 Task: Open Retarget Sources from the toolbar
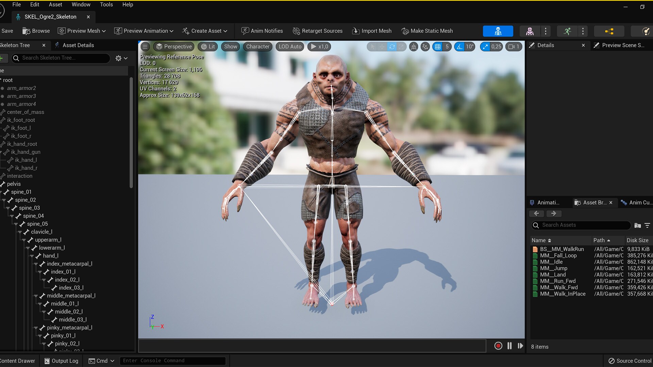coord(317,31)
